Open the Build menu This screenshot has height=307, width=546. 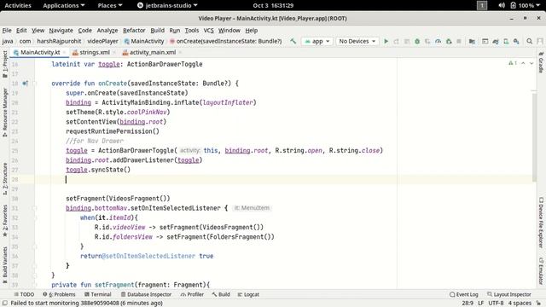pyautogui.click(x=157, y=31)
